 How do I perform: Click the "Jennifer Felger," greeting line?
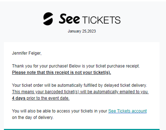tap(27, 53)
